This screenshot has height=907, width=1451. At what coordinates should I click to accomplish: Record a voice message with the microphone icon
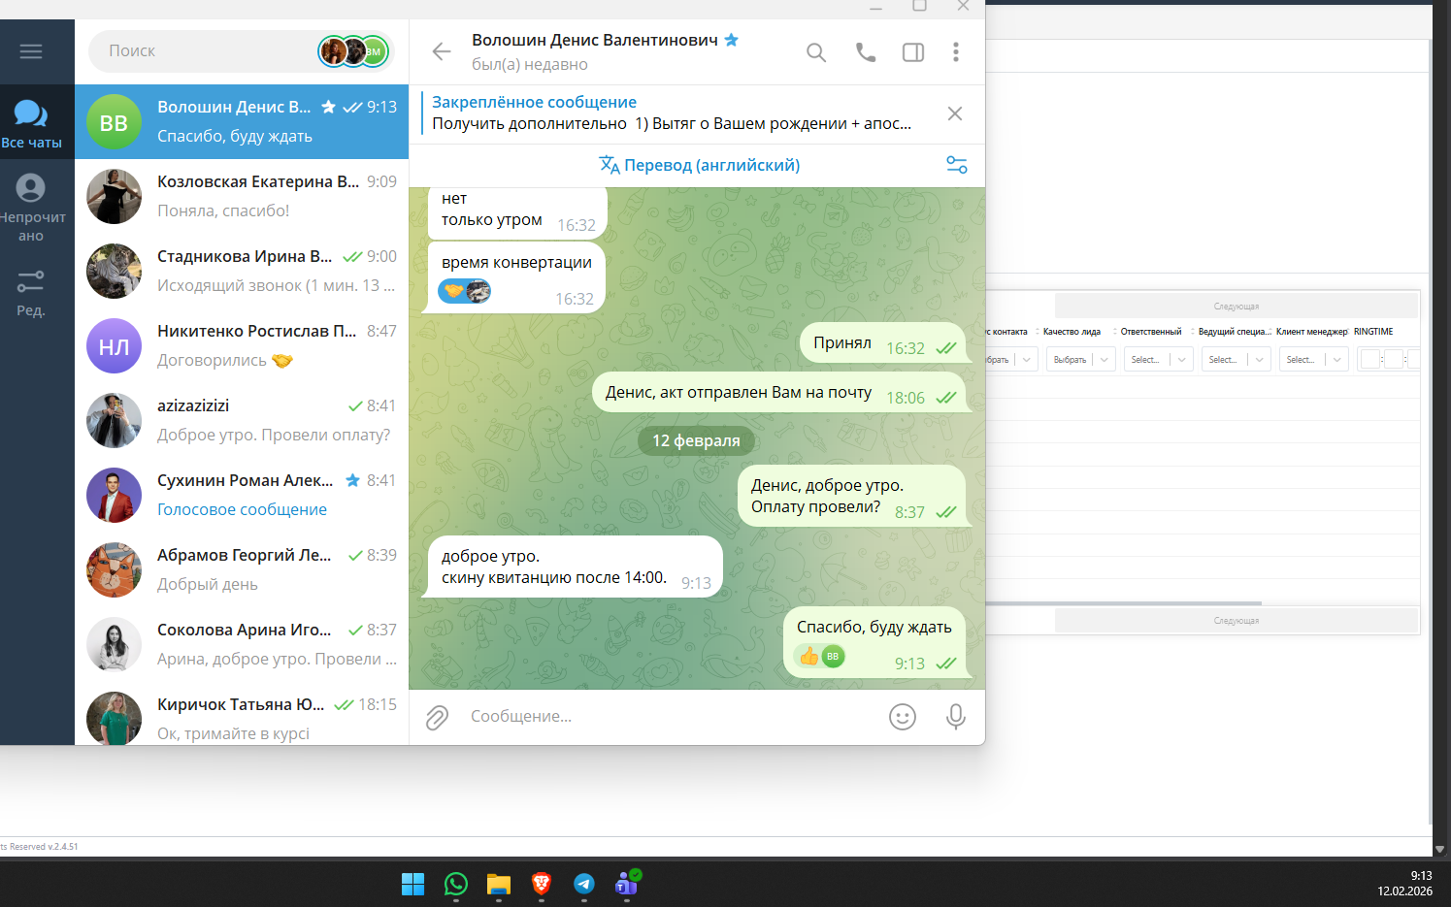pyautogui.click(x=956, y=717)
